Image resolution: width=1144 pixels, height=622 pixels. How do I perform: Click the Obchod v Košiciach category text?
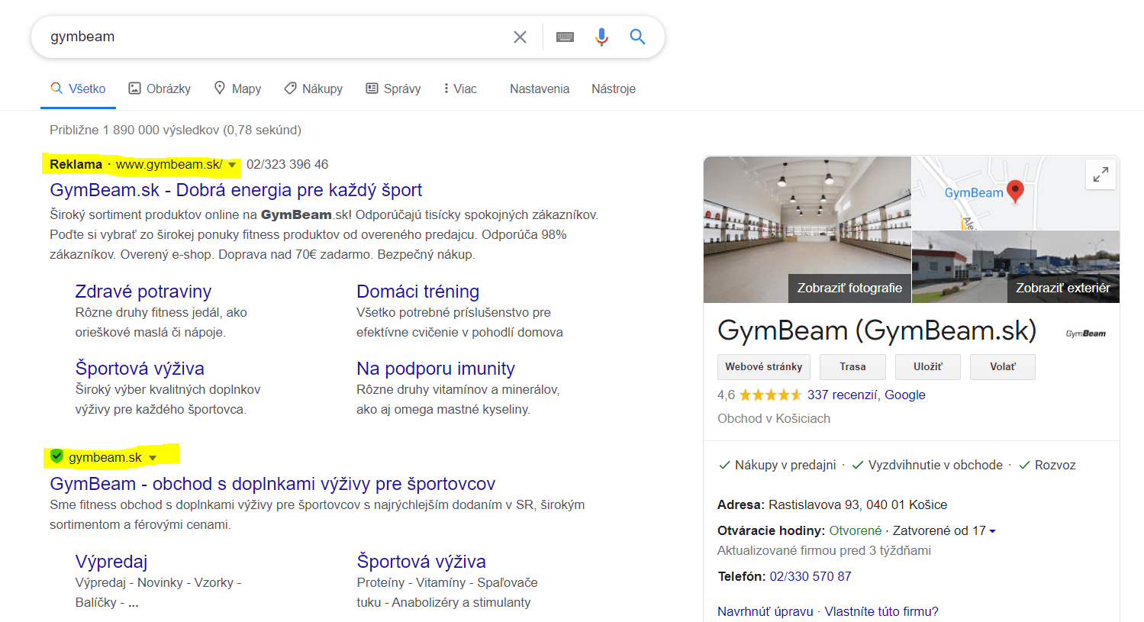tap(774, 418)
